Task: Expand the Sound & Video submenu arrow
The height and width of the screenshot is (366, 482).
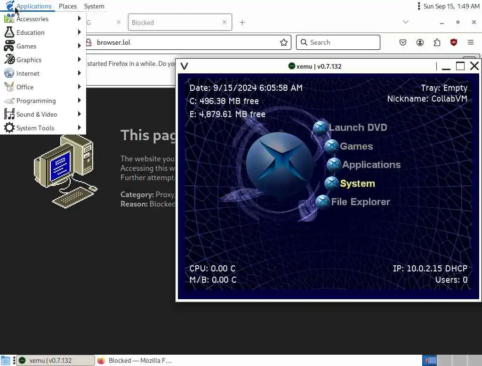Action: click(x=79, y=114)
